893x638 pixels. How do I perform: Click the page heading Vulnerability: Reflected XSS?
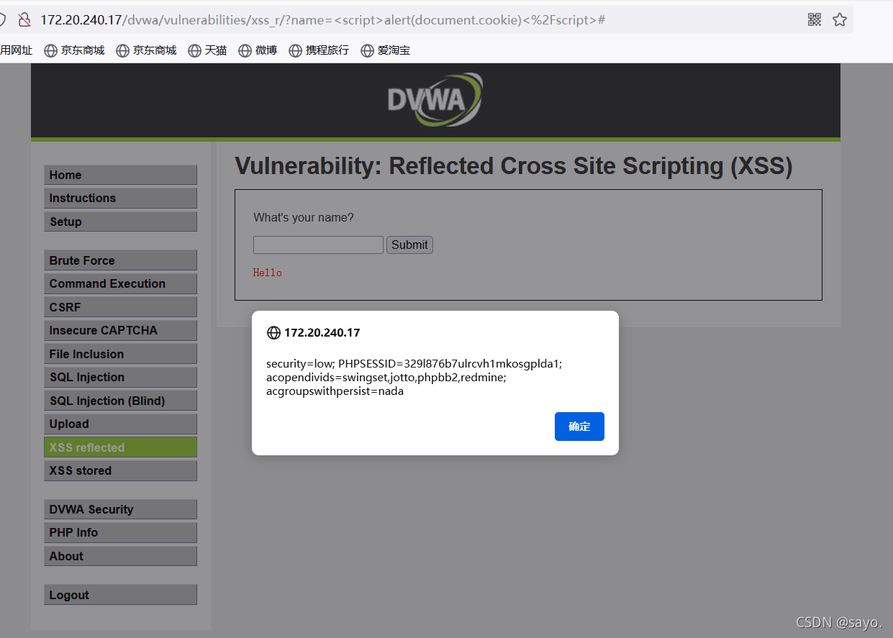point(514,166)
